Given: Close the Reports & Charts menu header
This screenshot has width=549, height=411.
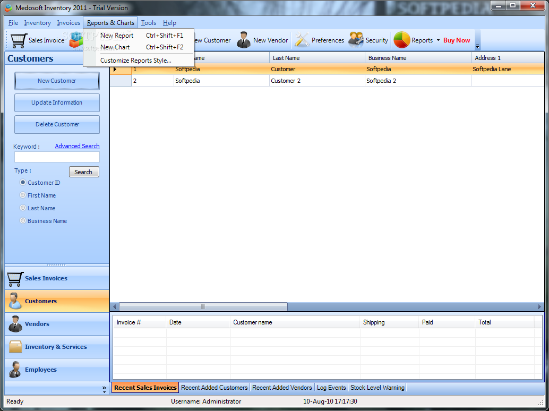Looking at the screenshot, I should (x=110, y=23).
